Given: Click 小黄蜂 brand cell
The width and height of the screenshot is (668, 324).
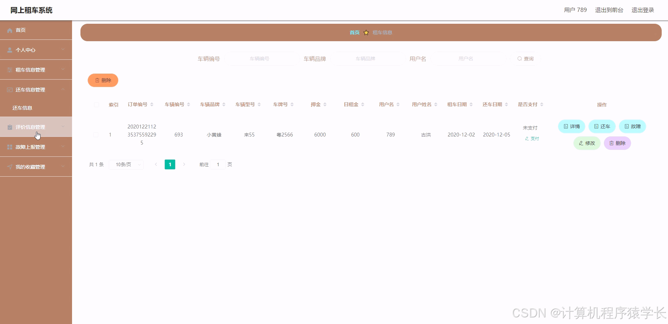Looking at the screenshot, I should click(214, 135).
